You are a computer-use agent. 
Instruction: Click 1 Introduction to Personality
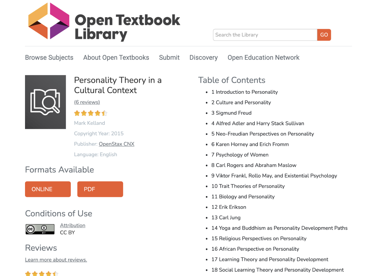pos(245,92)
